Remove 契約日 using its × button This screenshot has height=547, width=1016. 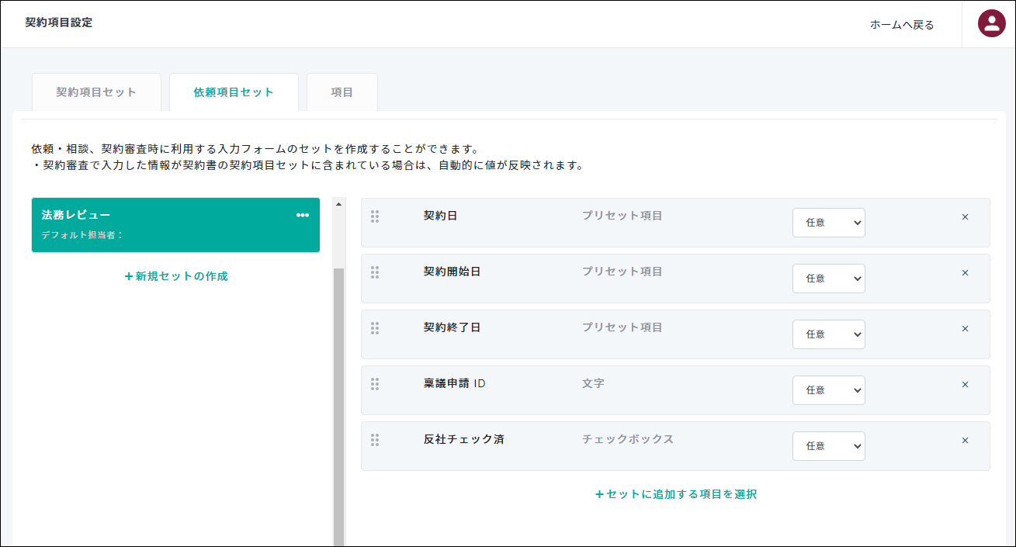point(965,216)
